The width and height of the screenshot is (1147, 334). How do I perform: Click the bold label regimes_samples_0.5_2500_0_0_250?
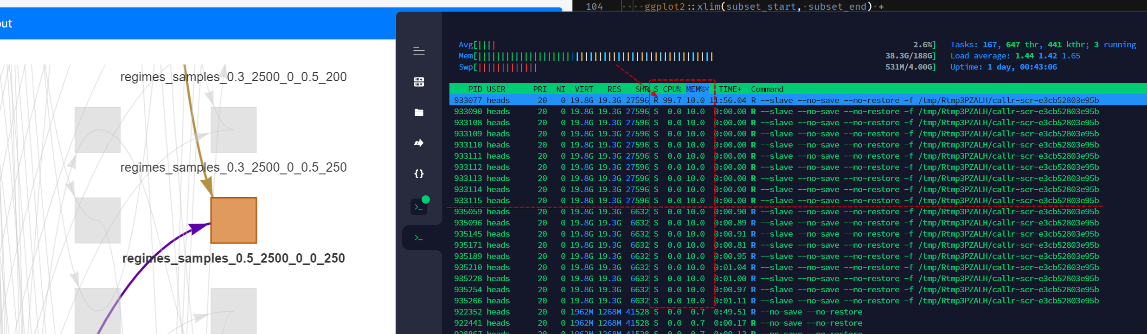(233, 258)
